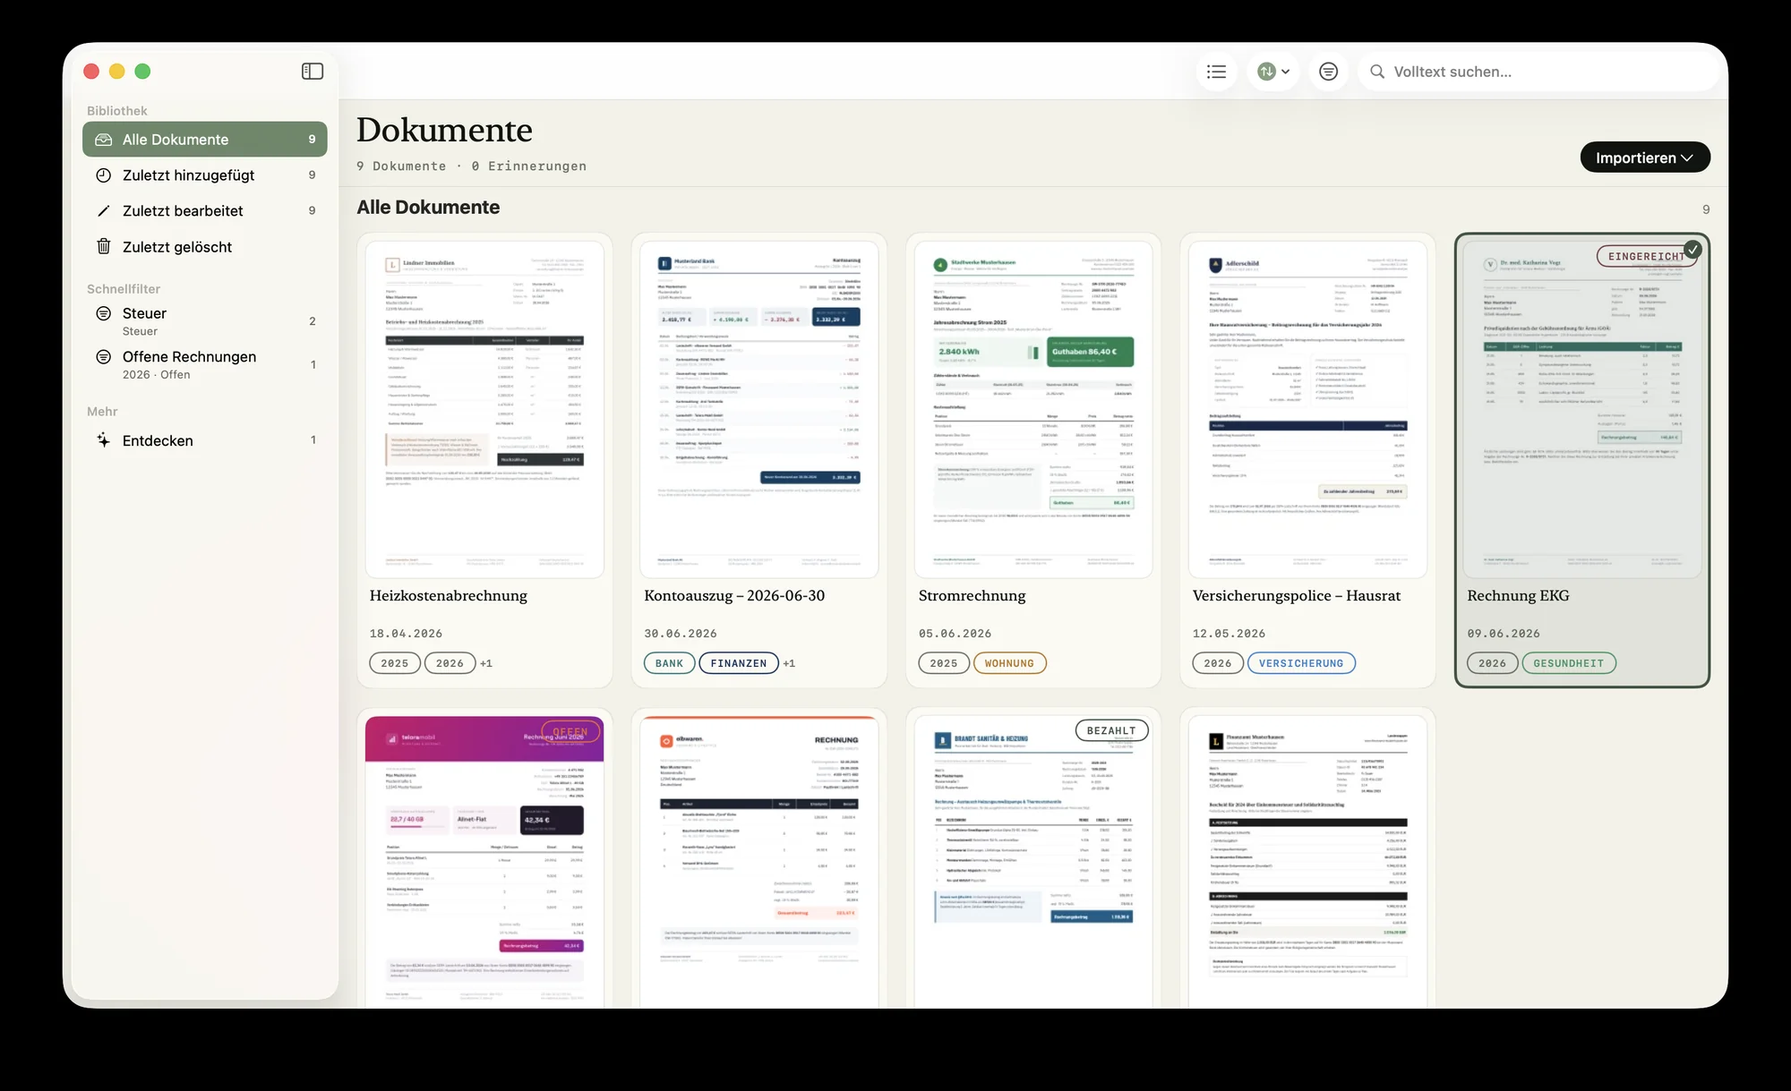Image resolution: width=1791 pixels, height=1091 pixels.
Task: Click the green window zoom button
Action: (x=142, y=72)
